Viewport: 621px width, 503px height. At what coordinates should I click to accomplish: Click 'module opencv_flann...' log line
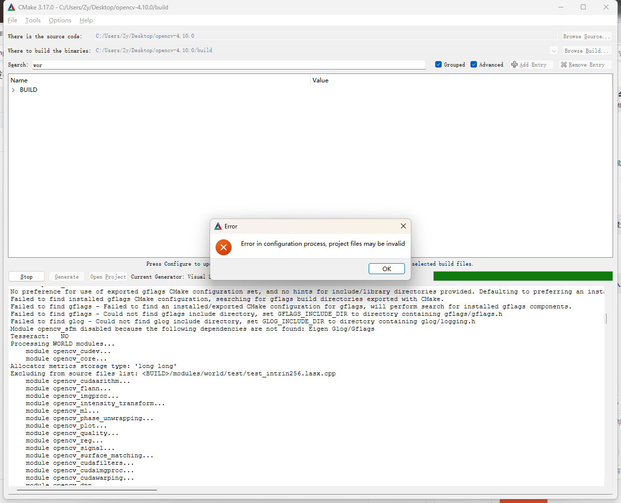[68, 388]
